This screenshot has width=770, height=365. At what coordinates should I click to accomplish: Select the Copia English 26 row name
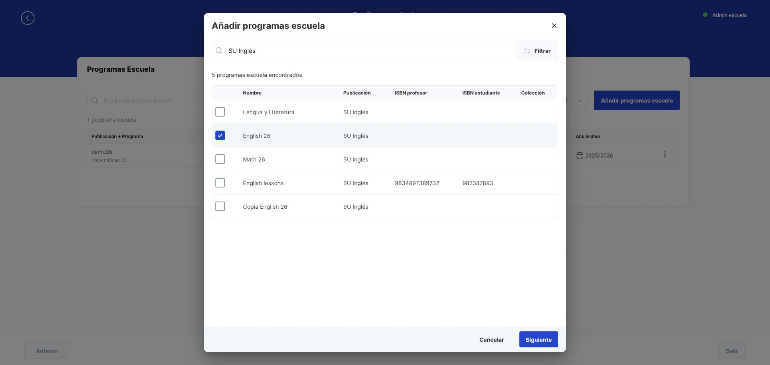[265, 207]
